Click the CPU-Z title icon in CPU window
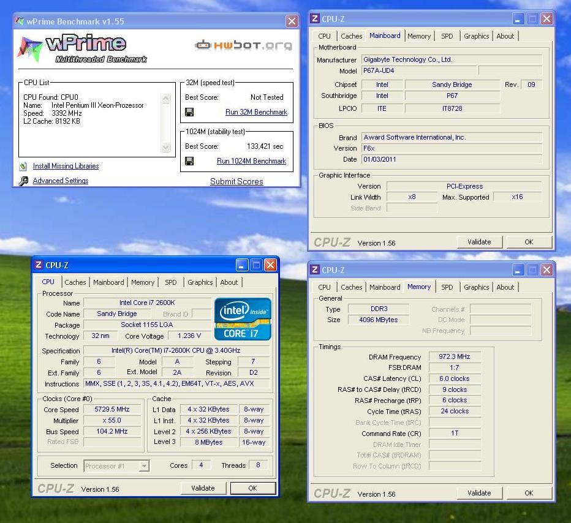Image resolution: width=571 pixels, height=523 pixels. pos(39,265)
